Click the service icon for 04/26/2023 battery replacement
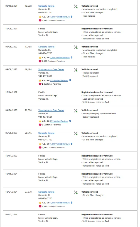Screen dimensions: 140x227 [x=76, y=111]
